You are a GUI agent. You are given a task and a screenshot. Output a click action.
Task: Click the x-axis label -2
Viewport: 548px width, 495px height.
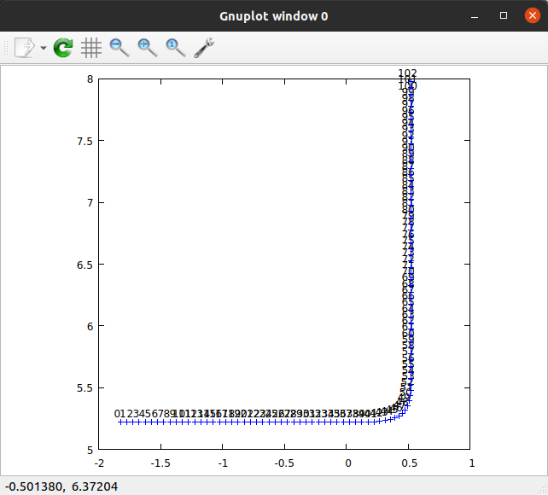(x=99, y=463)
